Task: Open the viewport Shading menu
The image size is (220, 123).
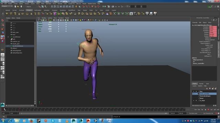Action: click(x=44, y=18)
